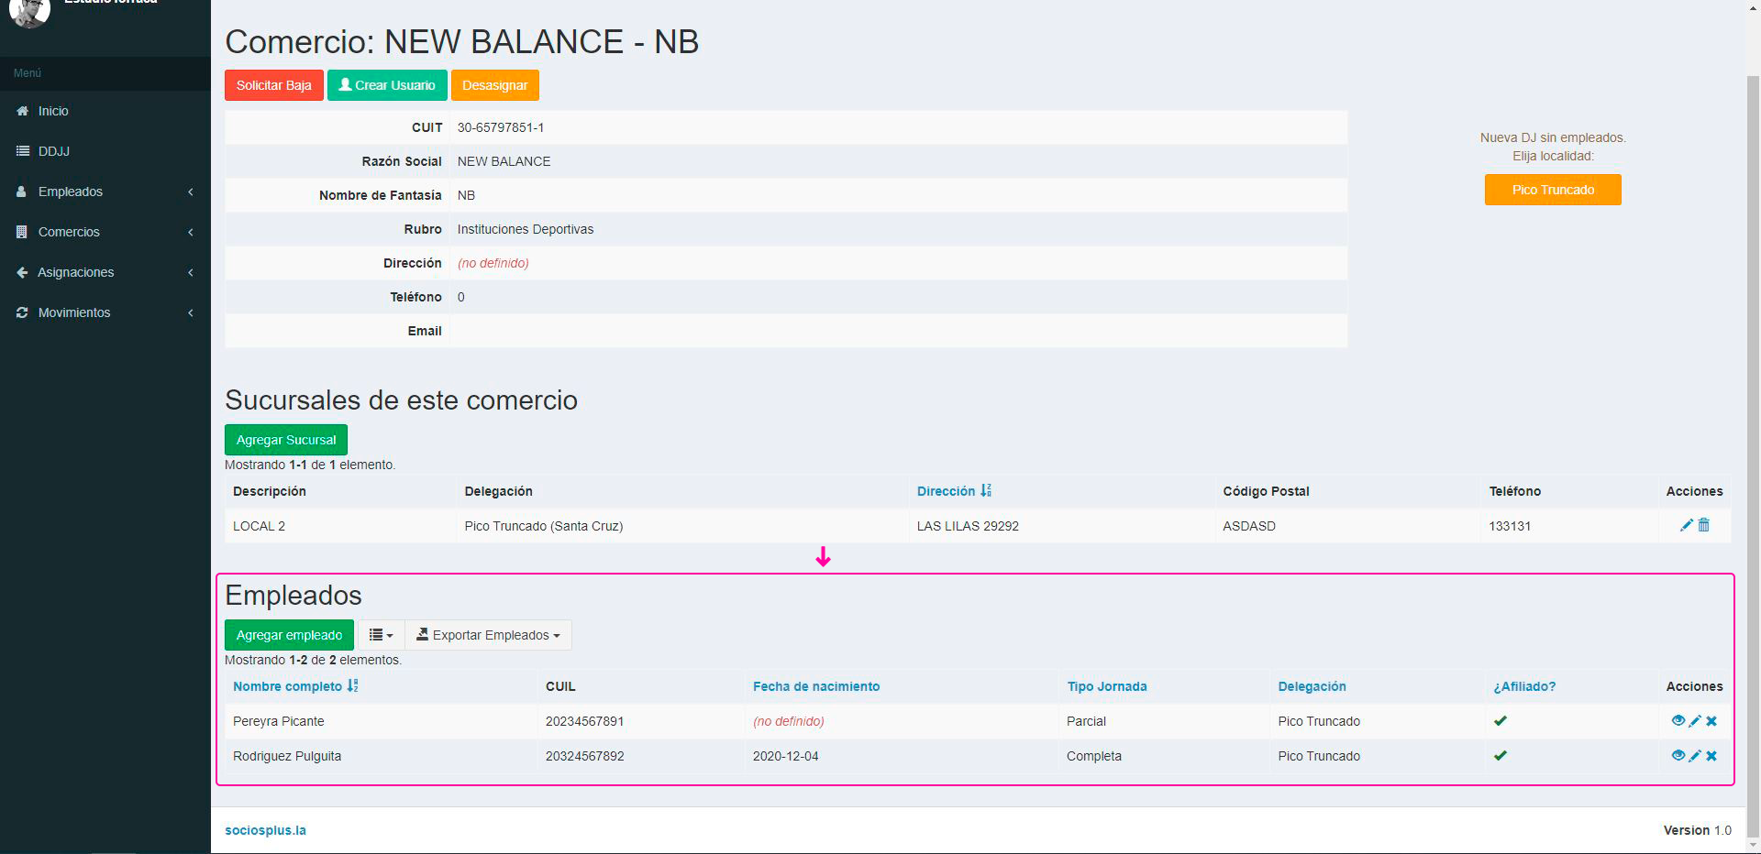The image size is (1761, 854).
Task: Open the column list dropdown button
Action: (x=381, y=635)
